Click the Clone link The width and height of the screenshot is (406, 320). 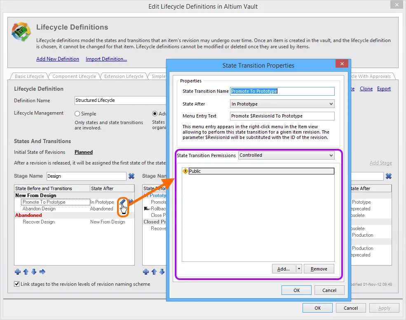[x=366, y=89]
